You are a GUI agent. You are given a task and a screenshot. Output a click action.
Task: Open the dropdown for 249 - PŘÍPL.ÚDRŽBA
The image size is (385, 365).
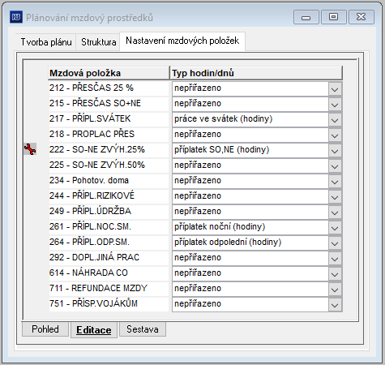pos(335,213)
